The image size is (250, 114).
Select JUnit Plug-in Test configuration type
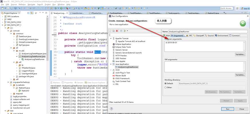(121, 73)
